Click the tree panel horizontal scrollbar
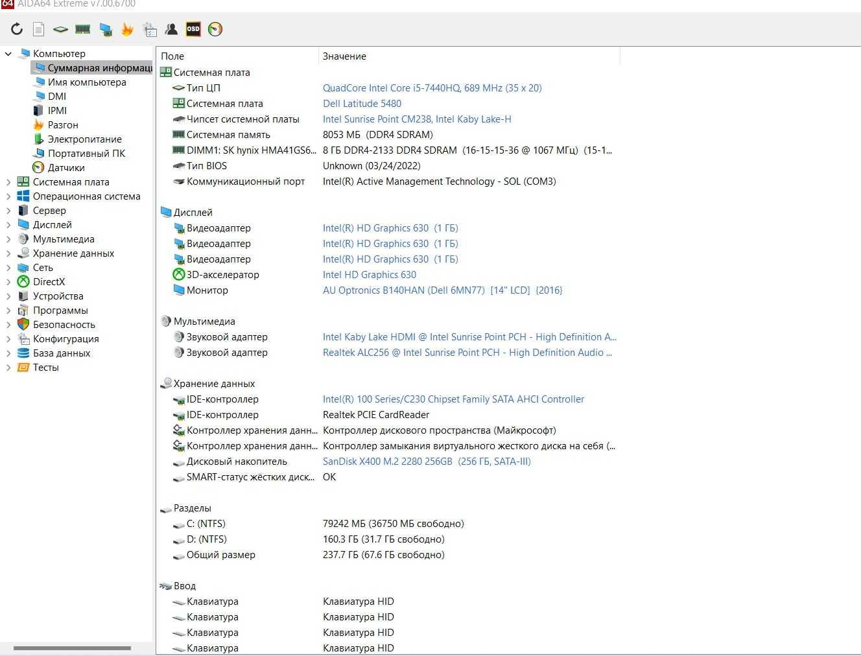The width and height of the screenshot is (861, 656). 72,648
